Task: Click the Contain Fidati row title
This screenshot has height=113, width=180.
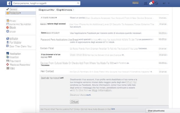Action: [47, 48]
